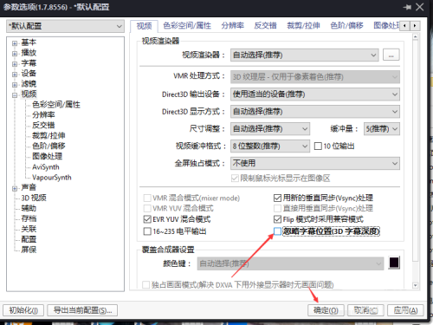The width and height of the screenshot is (433, 325).
Task: Open the 视频缓冲格式 dropdown
Action: point(270,146)
